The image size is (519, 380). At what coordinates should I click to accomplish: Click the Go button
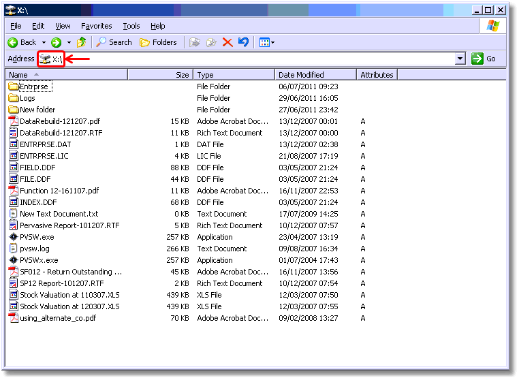tap(484, 59)
